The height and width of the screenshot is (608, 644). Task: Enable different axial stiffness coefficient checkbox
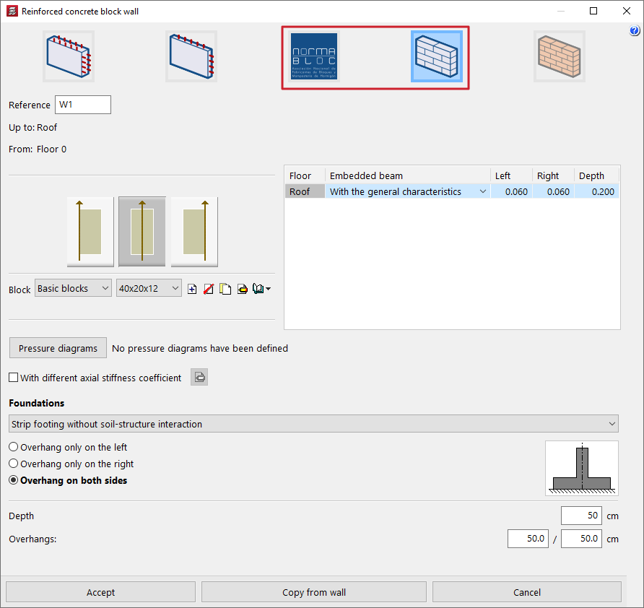(x=14, y=378)
